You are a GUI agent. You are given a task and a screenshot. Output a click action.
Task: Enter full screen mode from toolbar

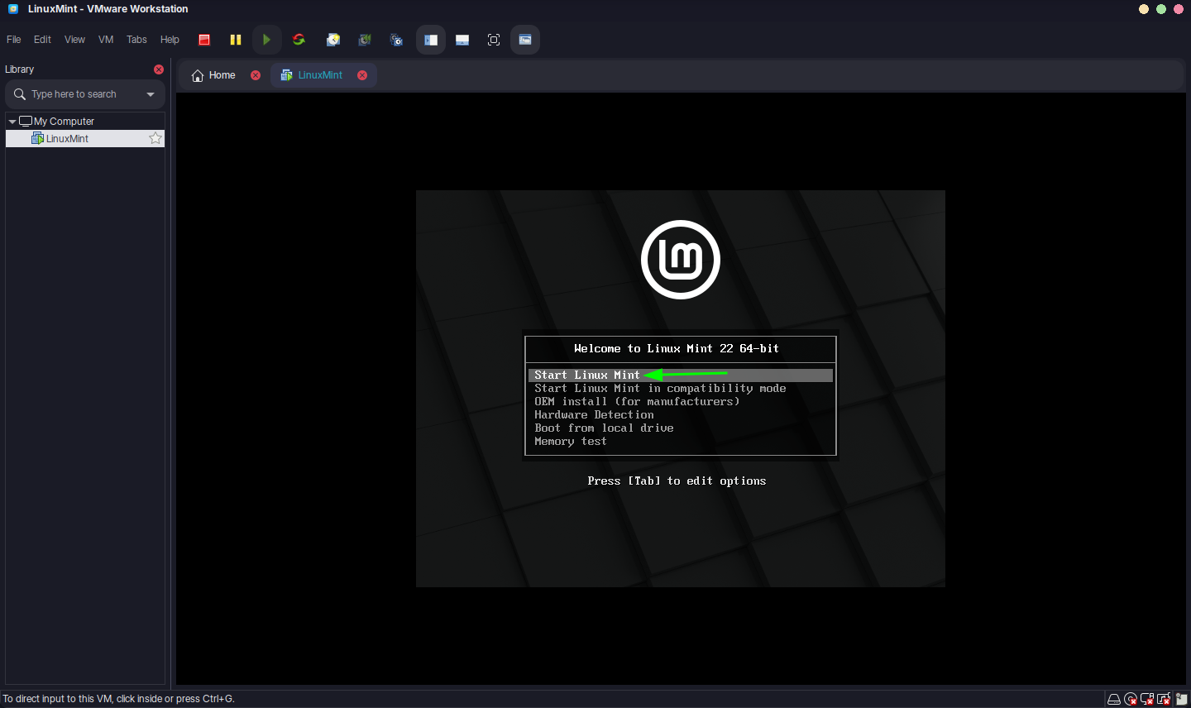point(494,40)
